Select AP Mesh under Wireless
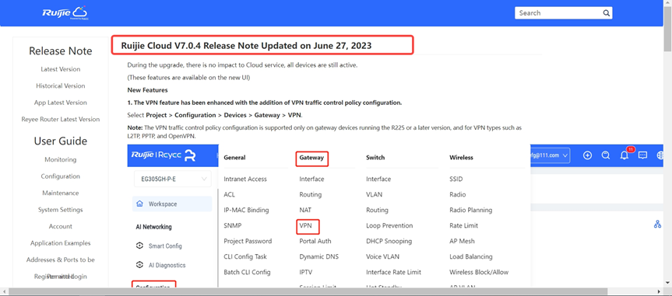Screen dimensions: 672x296 pos(462,242)
